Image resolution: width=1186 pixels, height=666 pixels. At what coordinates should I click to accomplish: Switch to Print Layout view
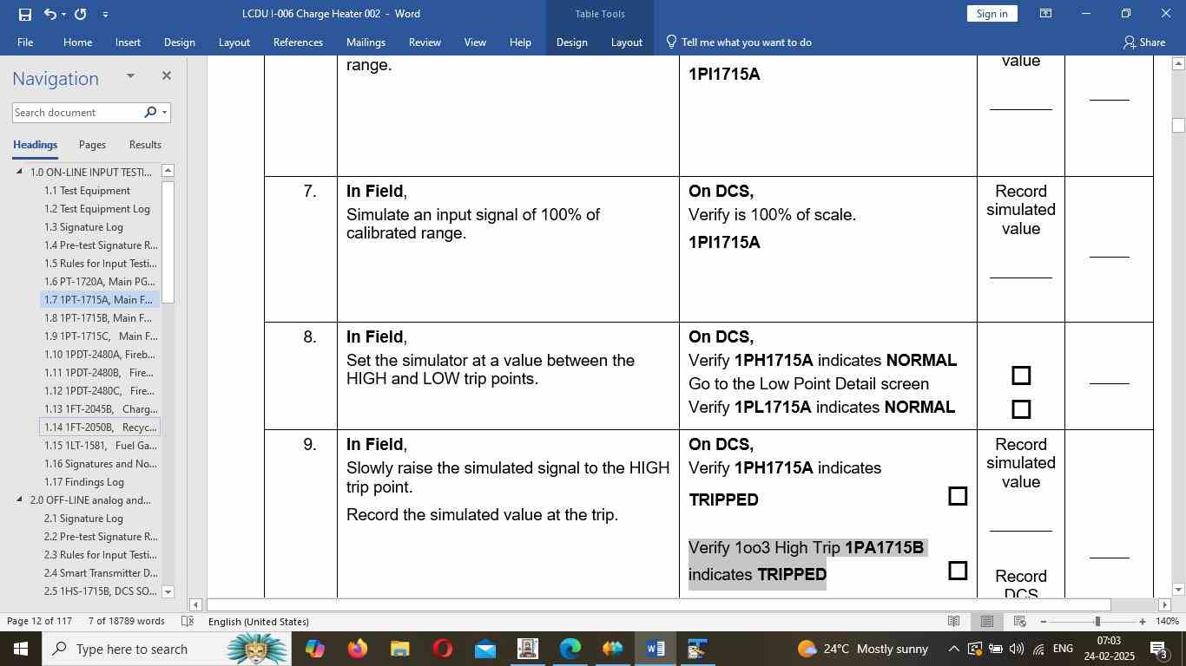pos(987,622)
